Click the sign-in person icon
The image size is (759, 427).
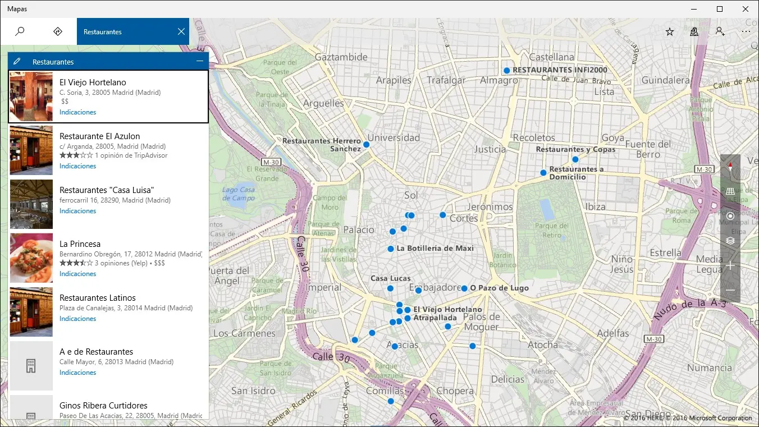coord(720,32)
